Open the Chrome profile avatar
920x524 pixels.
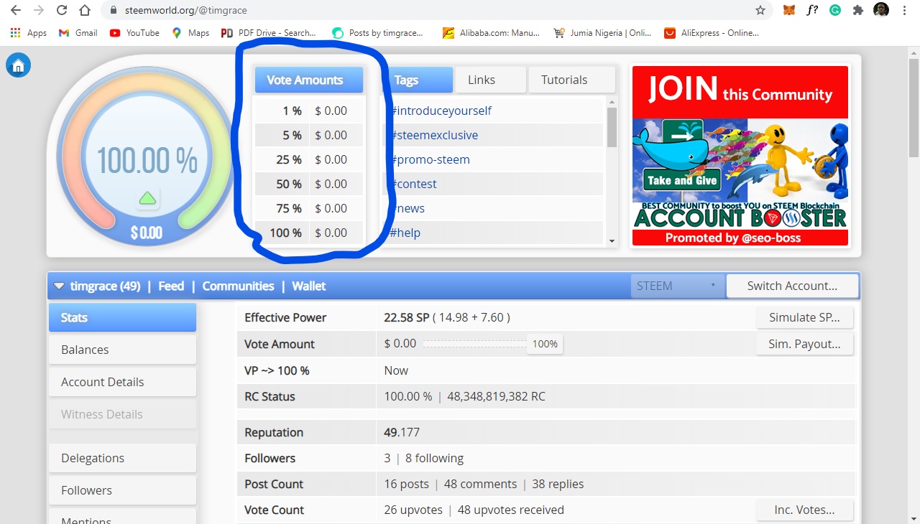coord(881,10)
